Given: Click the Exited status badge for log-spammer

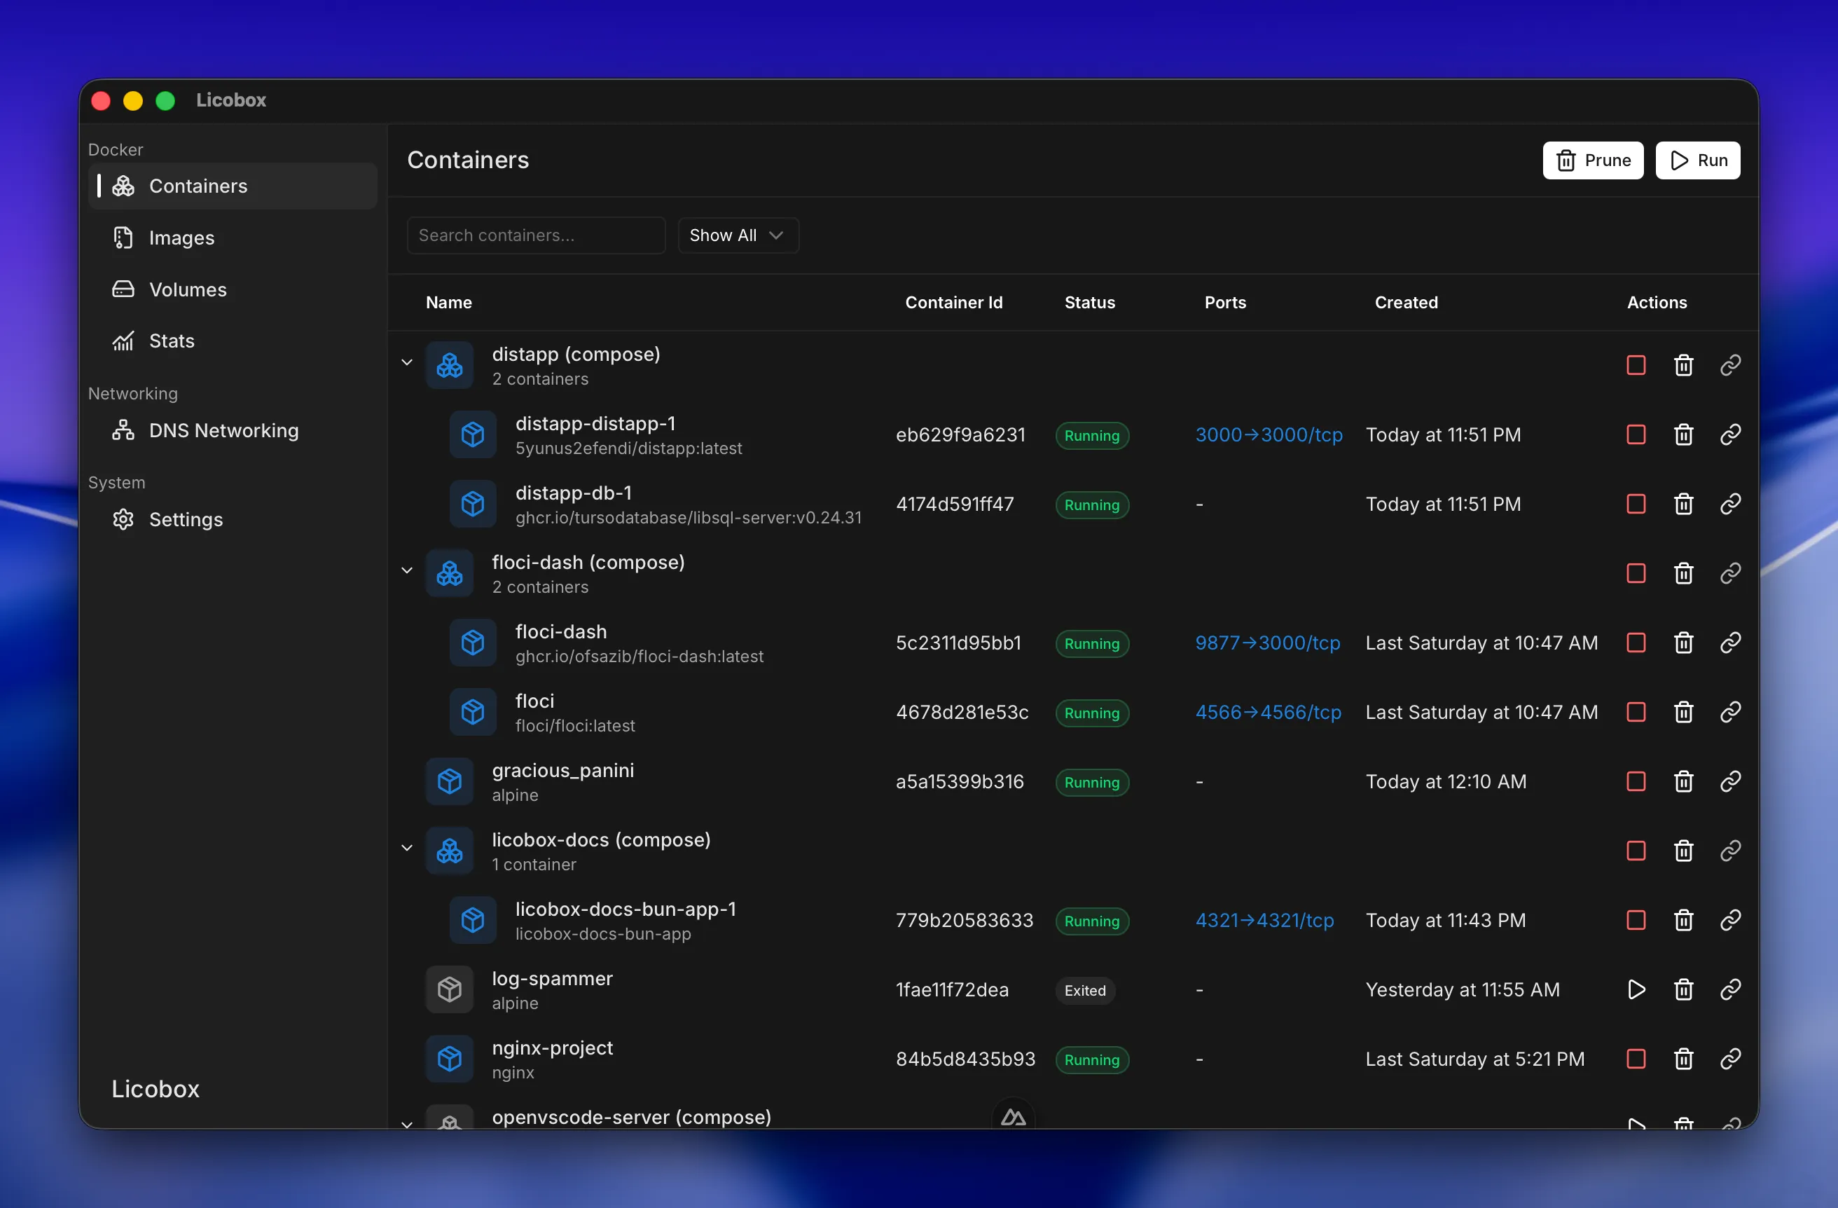Looking at the screenshot, I should coord(1085,990).
